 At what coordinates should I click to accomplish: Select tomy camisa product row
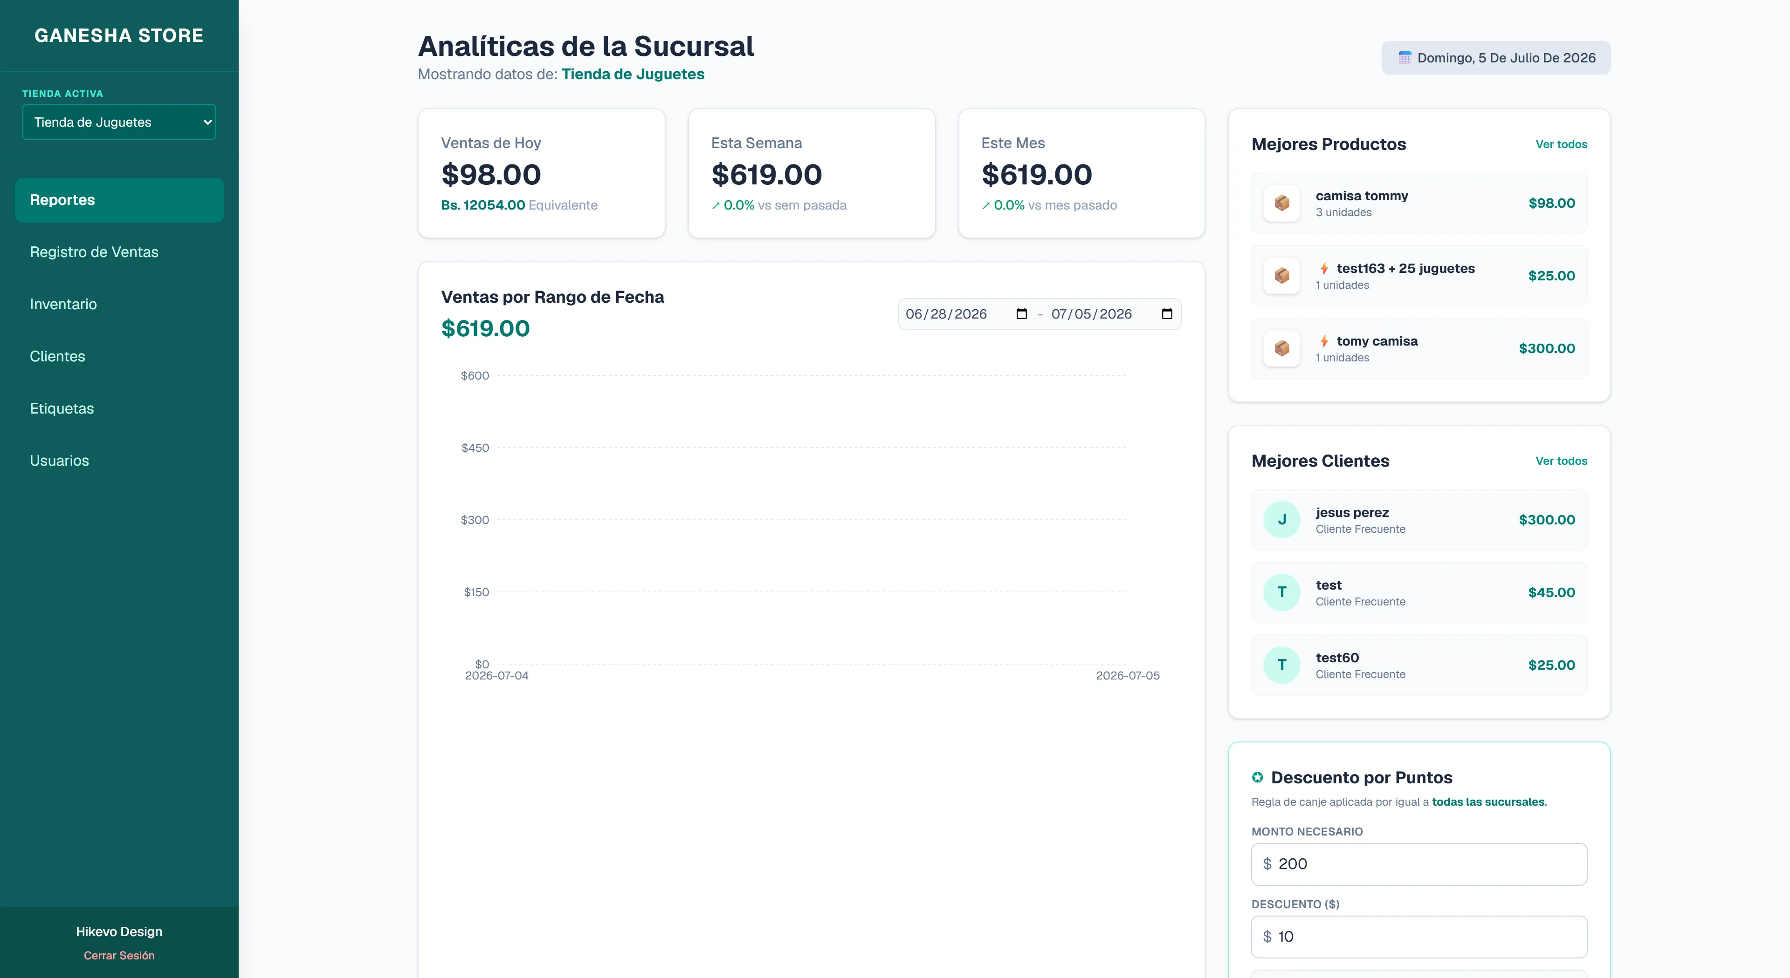1419,348
